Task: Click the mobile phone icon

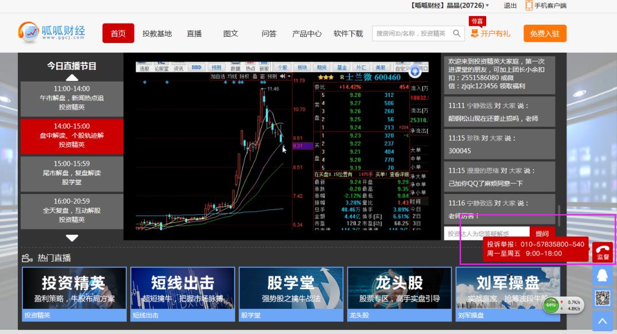Action: point(529,5)
